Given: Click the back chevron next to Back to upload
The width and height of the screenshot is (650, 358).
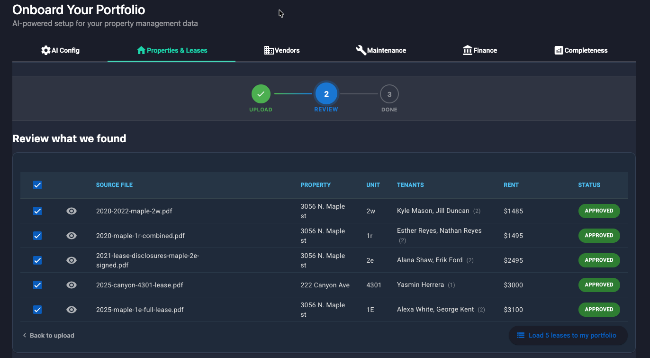Looking at the screenshot, I should coord(25,335).
